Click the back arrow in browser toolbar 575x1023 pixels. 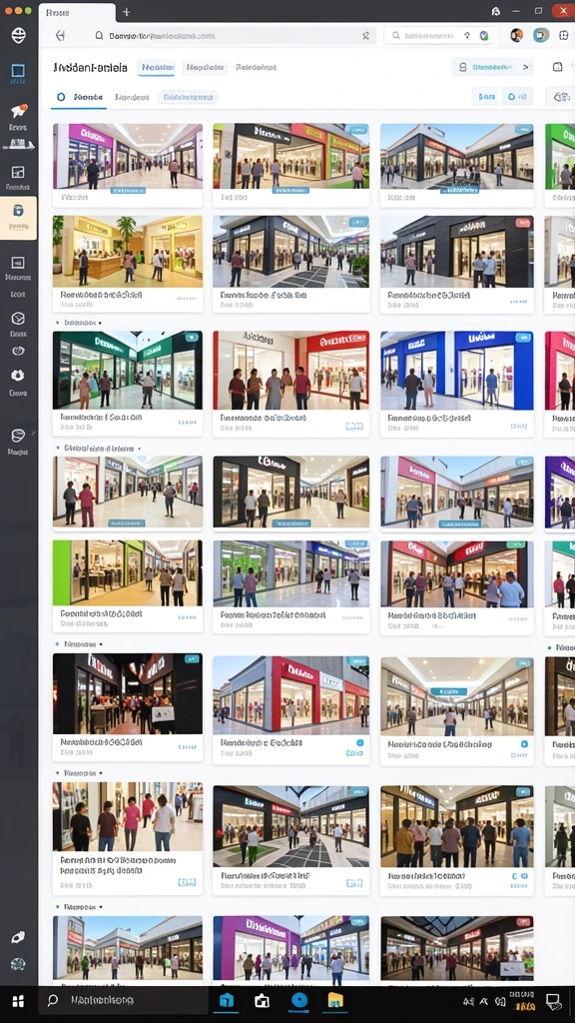tap(60, 36)
